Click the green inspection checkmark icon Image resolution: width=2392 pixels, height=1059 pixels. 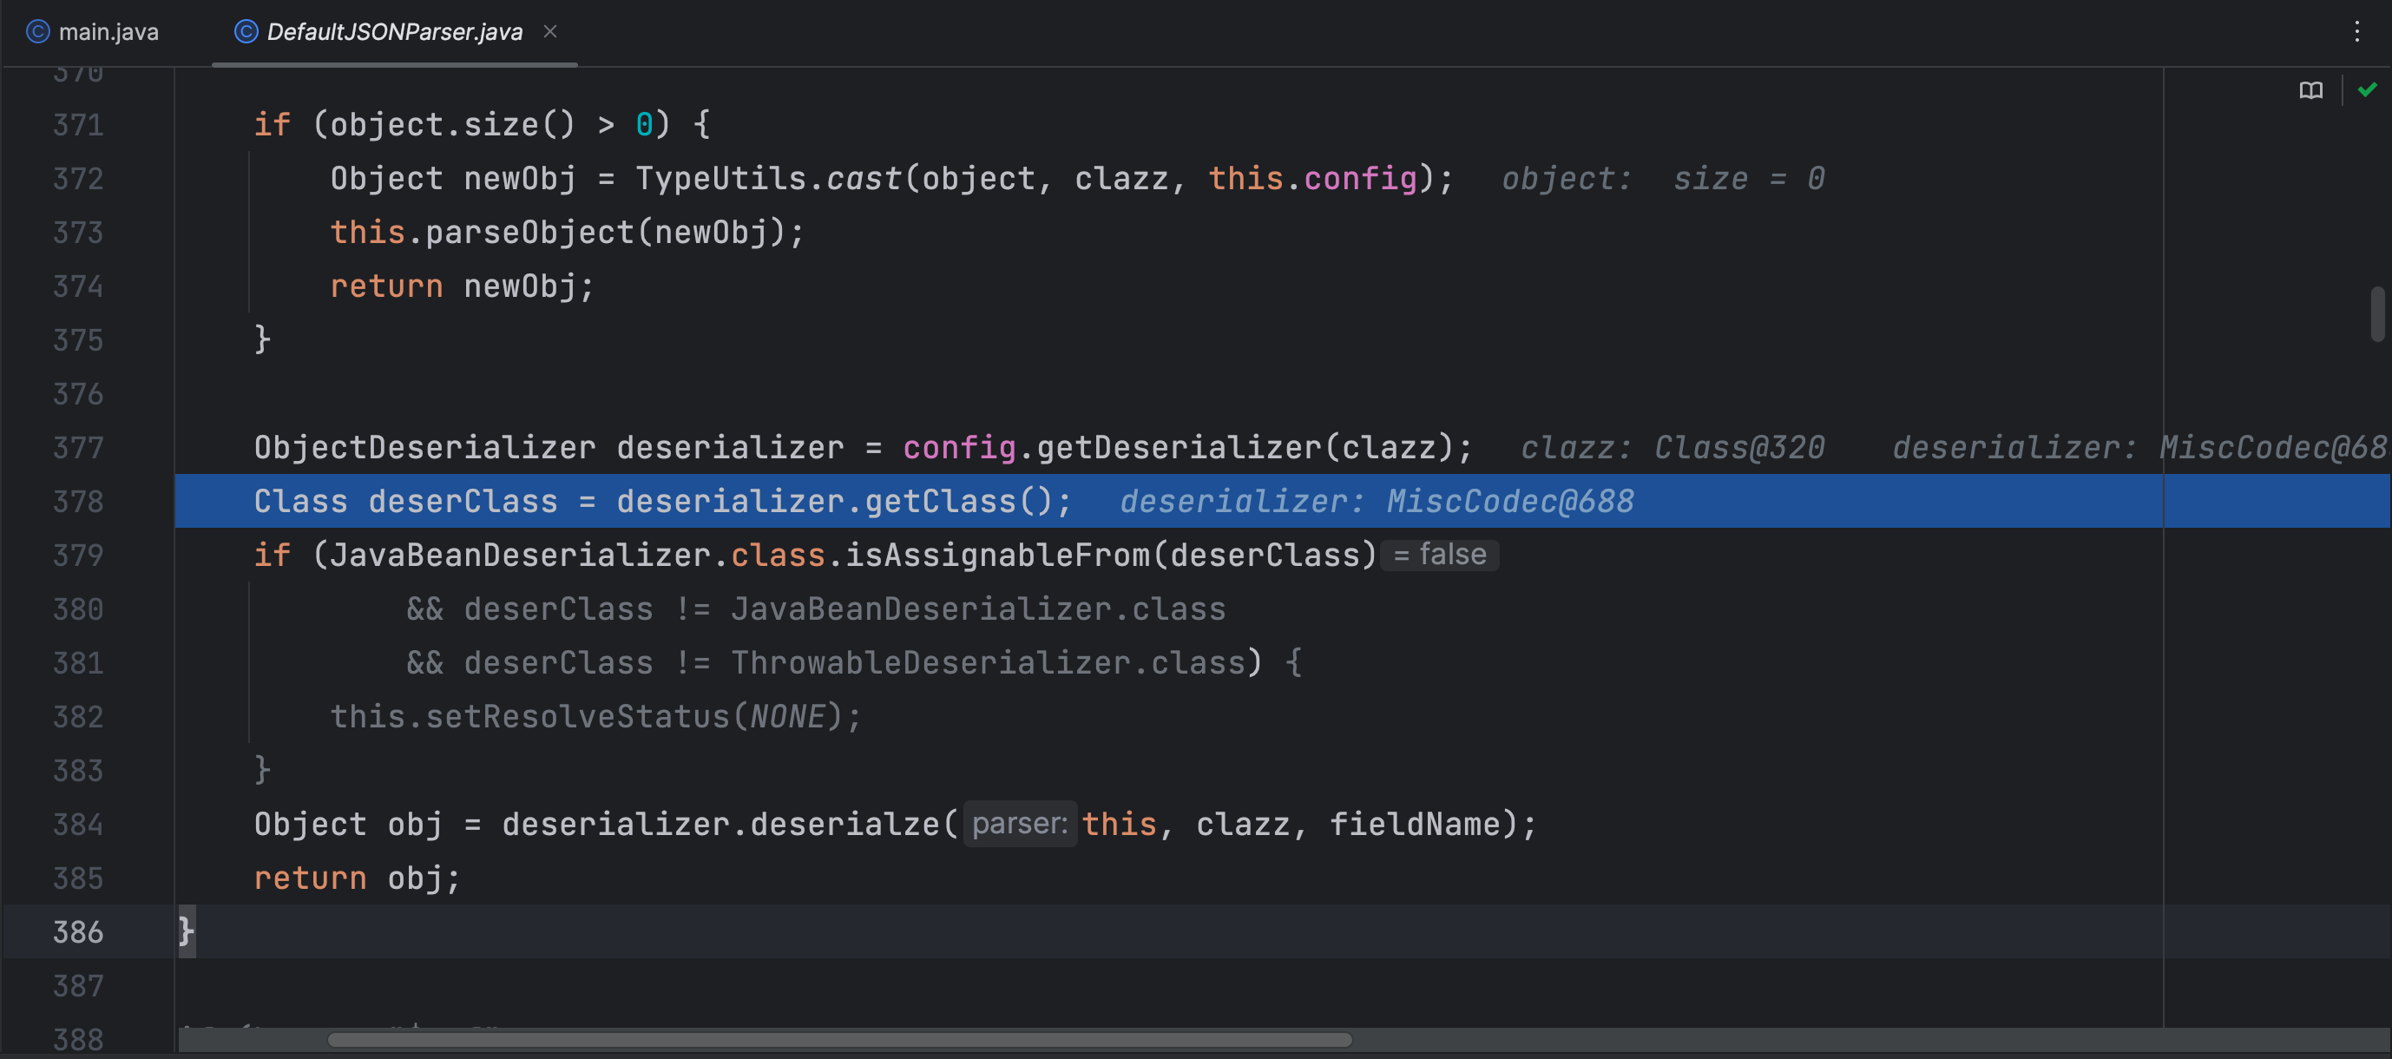pos(2367,89)
